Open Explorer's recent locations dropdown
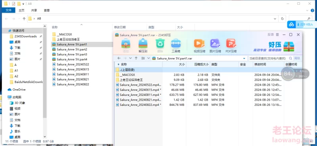This screenshot has width=317, height=146. (19, 19)
